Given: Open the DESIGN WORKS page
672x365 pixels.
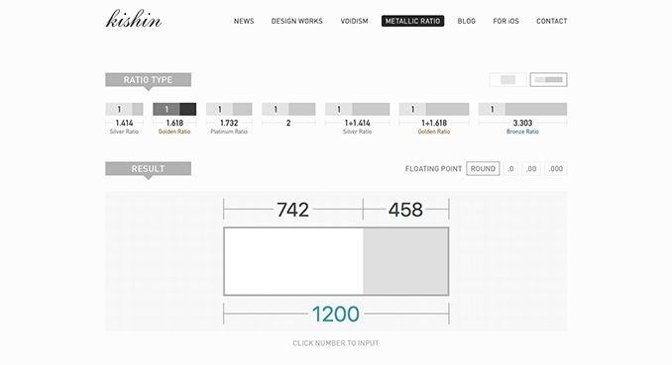Looking at the screenshot, I should coord(297,21).
